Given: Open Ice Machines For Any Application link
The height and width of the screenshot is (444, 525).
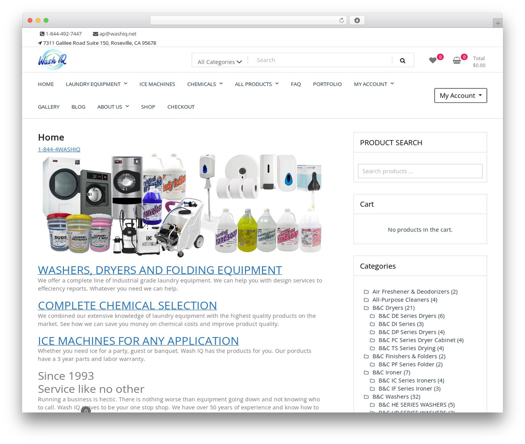Looking at the screenshot, I should point(138,341).
